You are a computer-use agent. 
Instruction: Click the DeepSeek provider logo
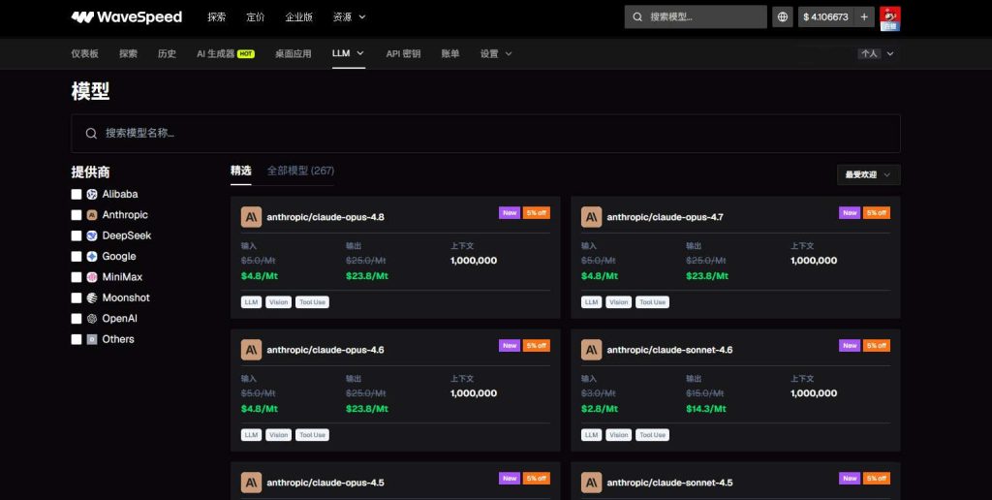92,235
